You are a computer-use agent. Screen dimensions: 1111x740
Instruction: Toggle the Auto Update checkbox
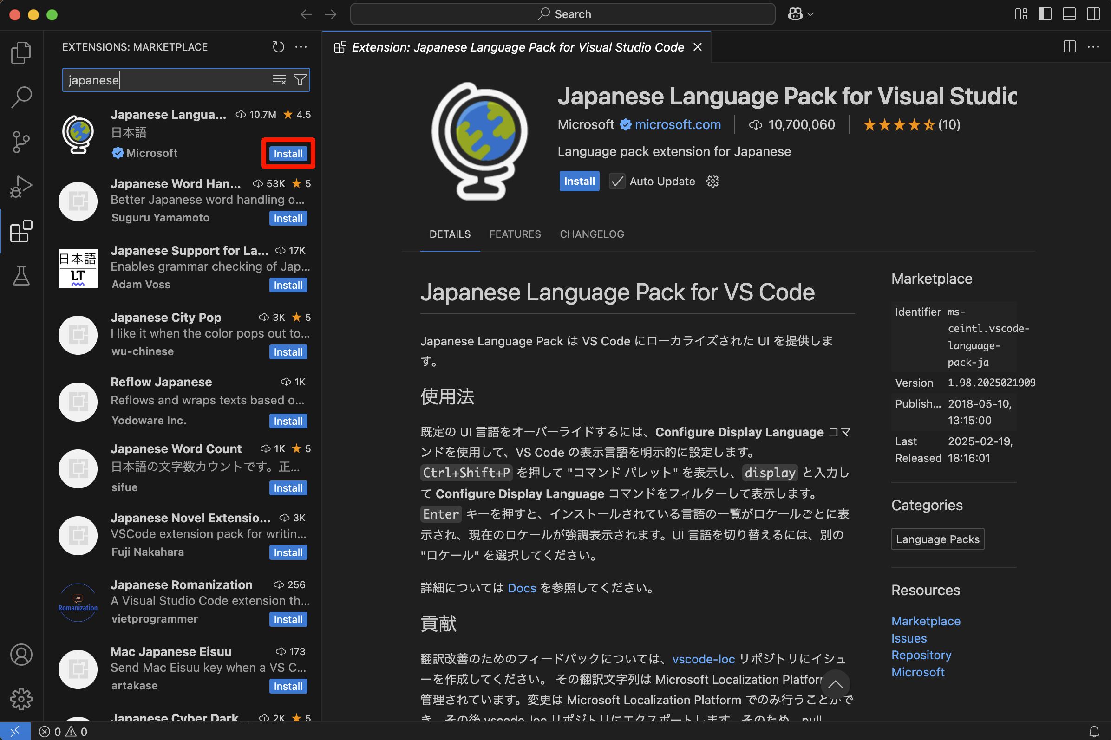(617, 181)
